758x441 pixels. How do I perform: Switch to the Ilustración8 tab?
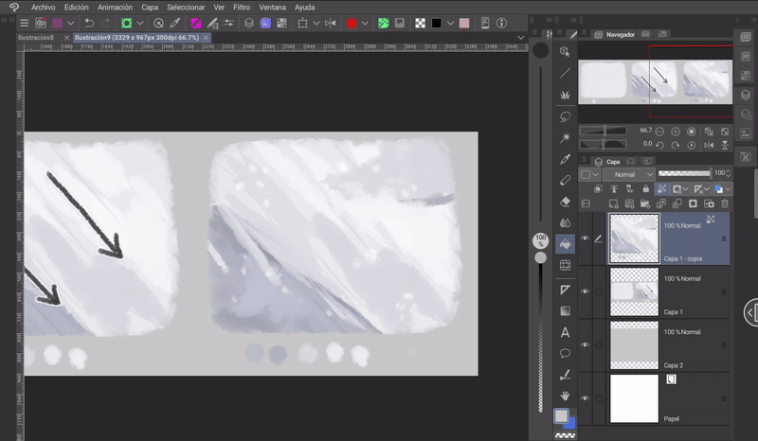click(x=36, y=38)
